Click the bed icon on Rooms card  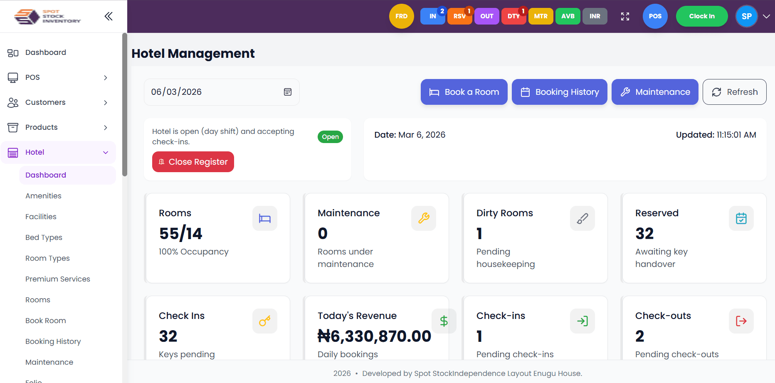click(264, 218)
